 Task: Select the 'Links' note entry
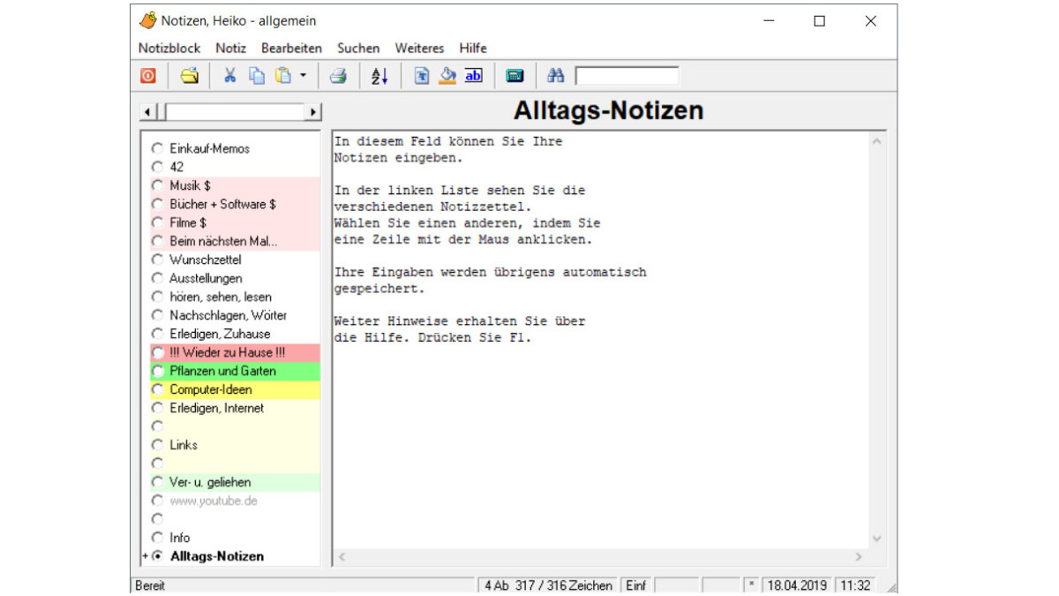(184, 445)
